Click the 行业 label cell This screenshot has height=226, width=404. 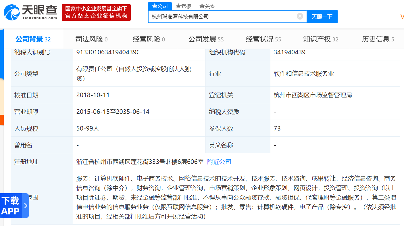tap(238, 74)
